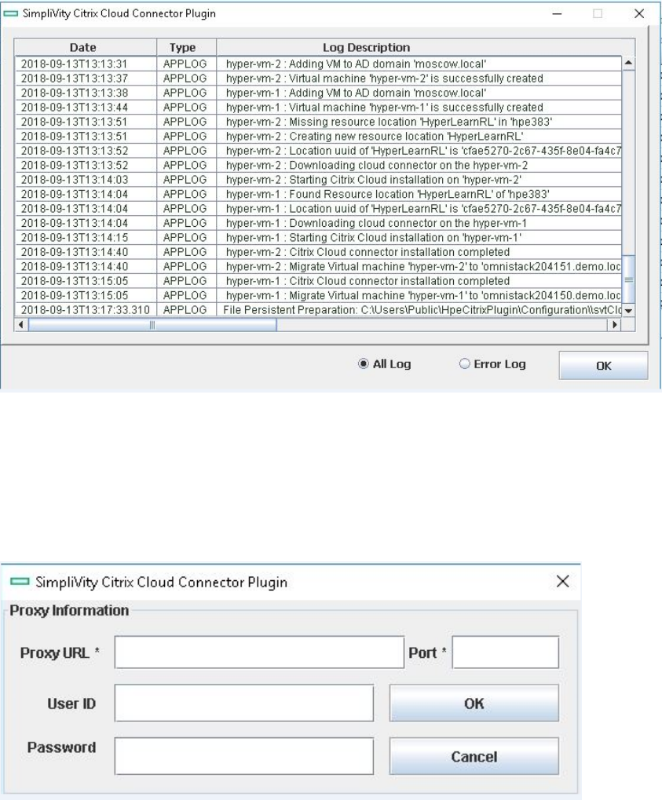Select row 'Migrate Virtual machine hyper-vm-2'
The image size is (662, 800).
[318, 266]
